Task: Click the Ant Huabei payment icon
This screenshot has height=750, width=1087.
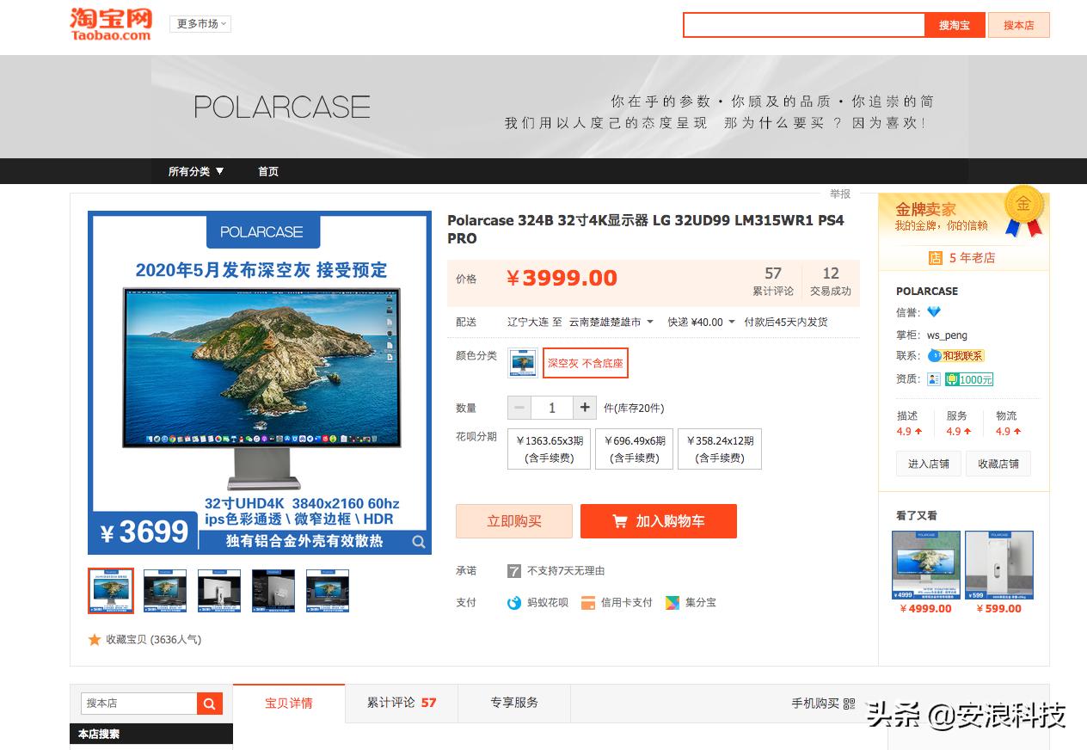Action: pos(515,602)
